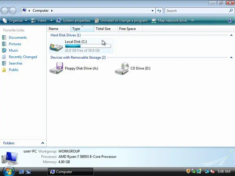Image resolution: width=235 pixels, height=176 pixels.
Task: Click the Windows Security shield tray icon
Action: click(188, 171)
